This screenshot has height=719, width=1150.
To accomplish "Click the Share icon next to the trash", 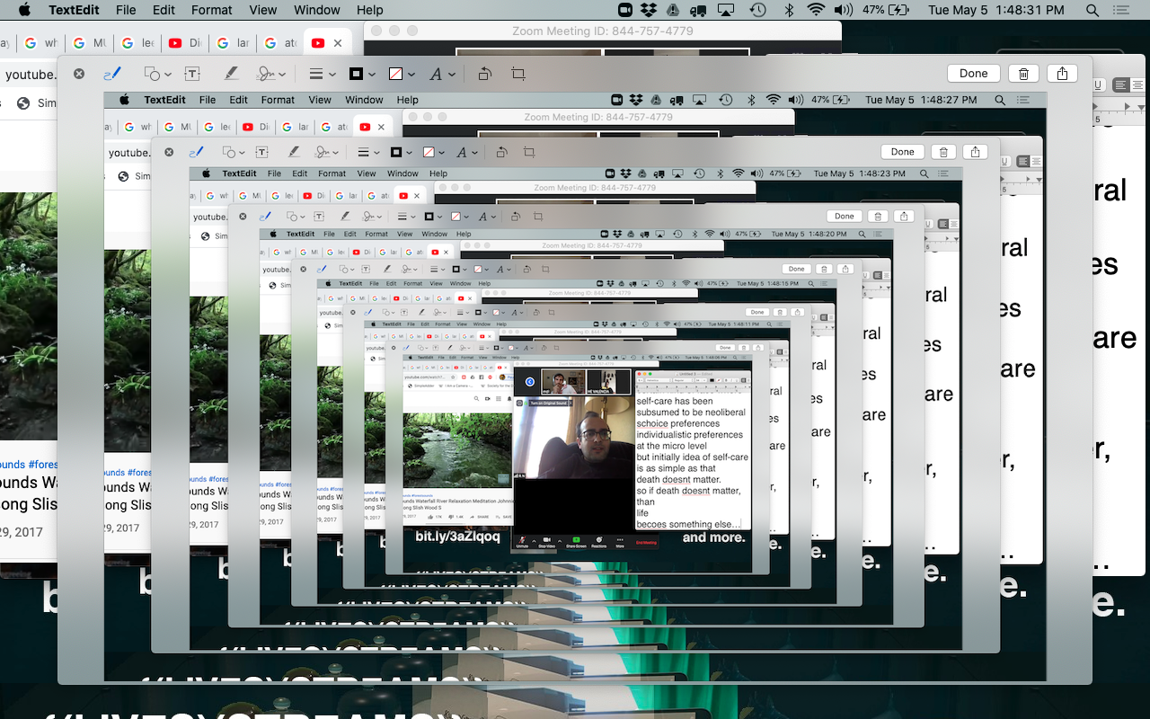I will tap(1063, 73).
